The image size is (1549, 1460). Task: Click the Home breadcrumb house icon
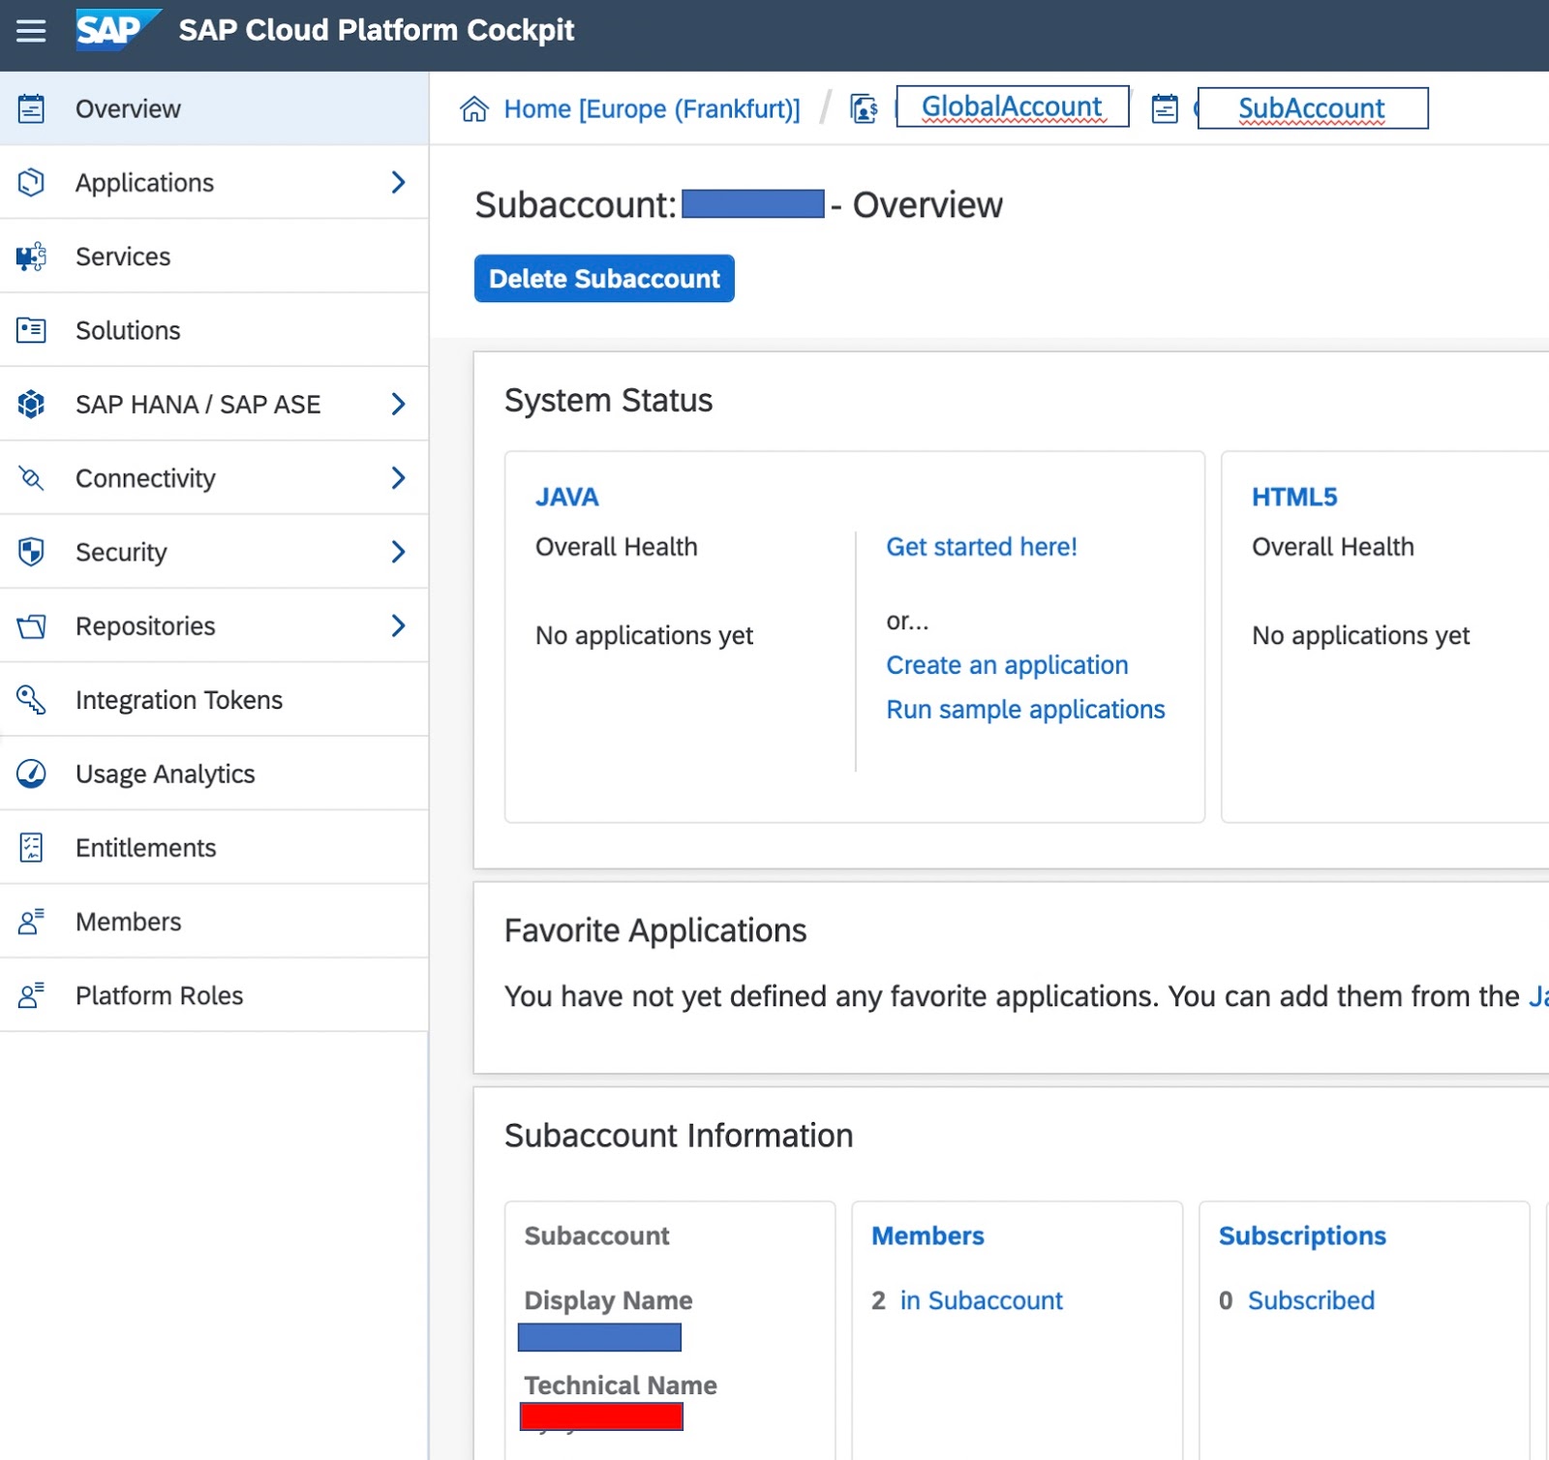pos(474,108)
